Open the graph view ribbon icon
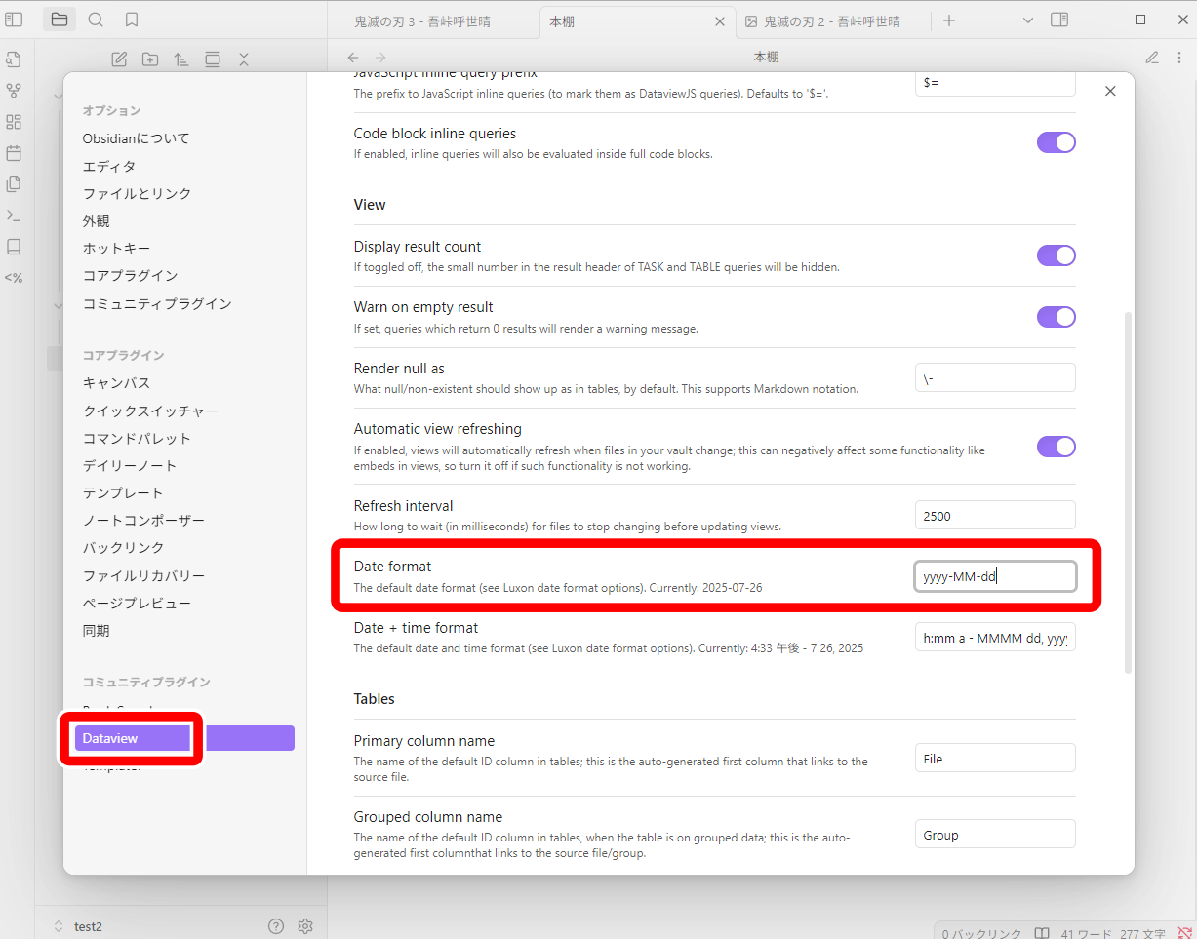Image resolution: width=1197 pixels, height=939 pixels. click(14, 91)
